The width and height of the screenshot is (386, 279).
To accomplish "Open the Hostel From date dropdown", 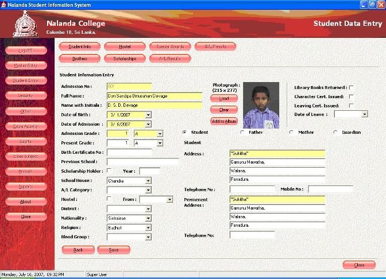I will (x=169, y=199).
